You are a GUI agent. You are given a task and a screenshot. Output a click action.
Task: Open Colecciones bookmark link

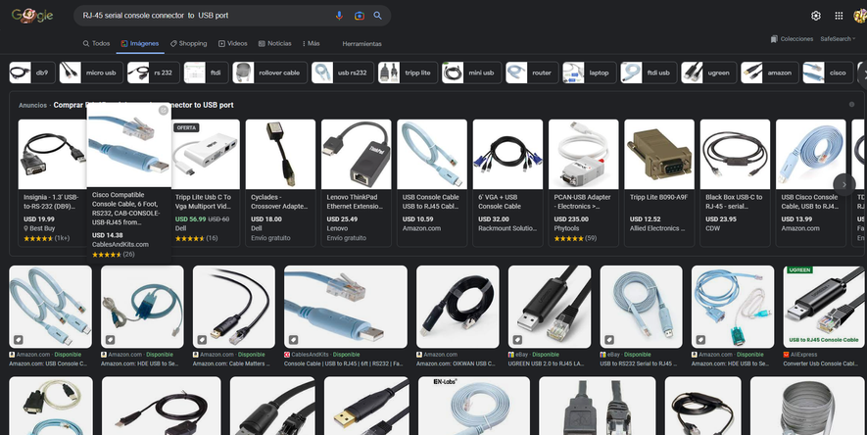click(792, 38)
